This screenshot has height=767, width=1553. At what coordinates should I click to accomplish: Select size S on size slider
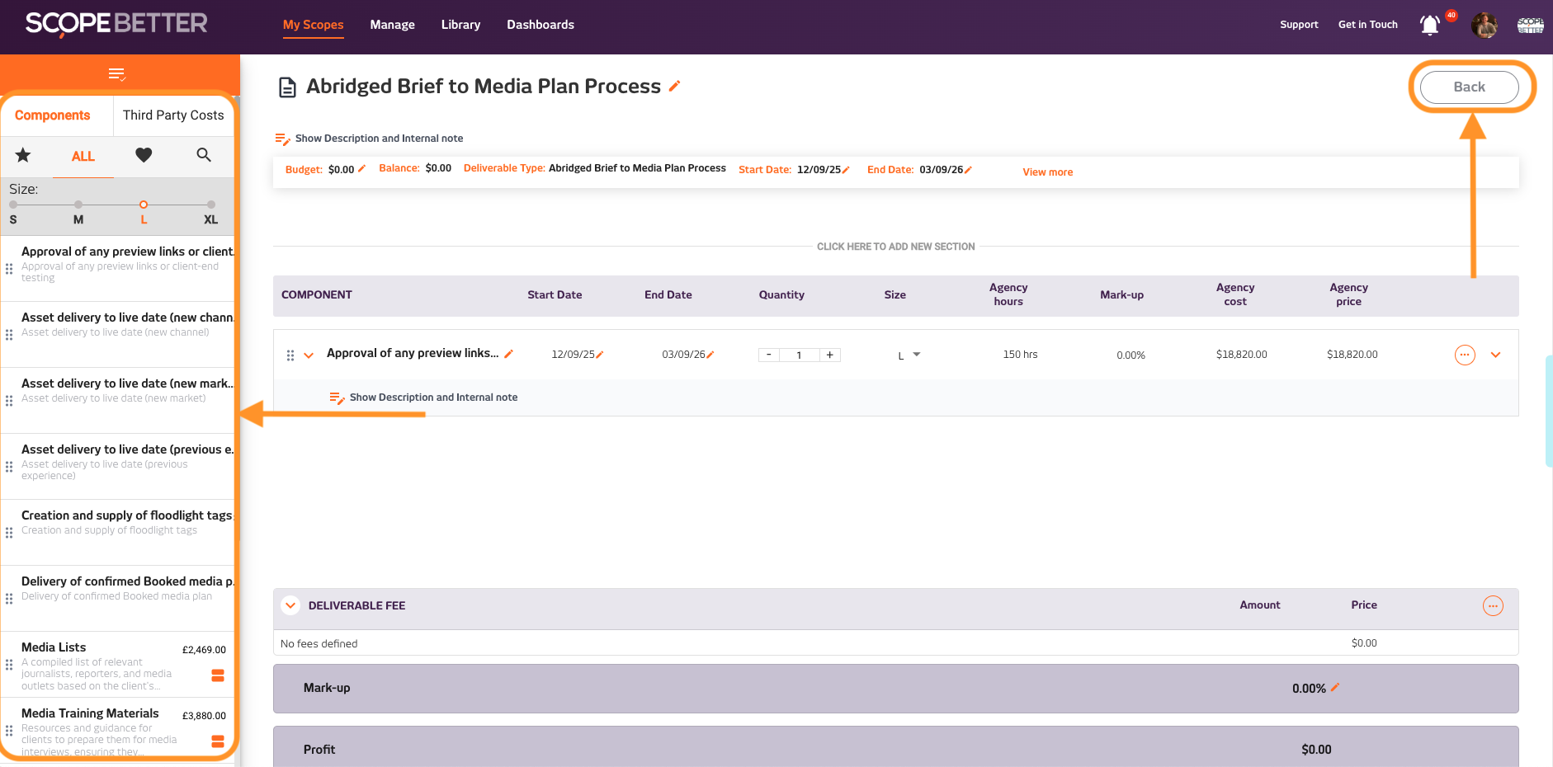point(13,205)
